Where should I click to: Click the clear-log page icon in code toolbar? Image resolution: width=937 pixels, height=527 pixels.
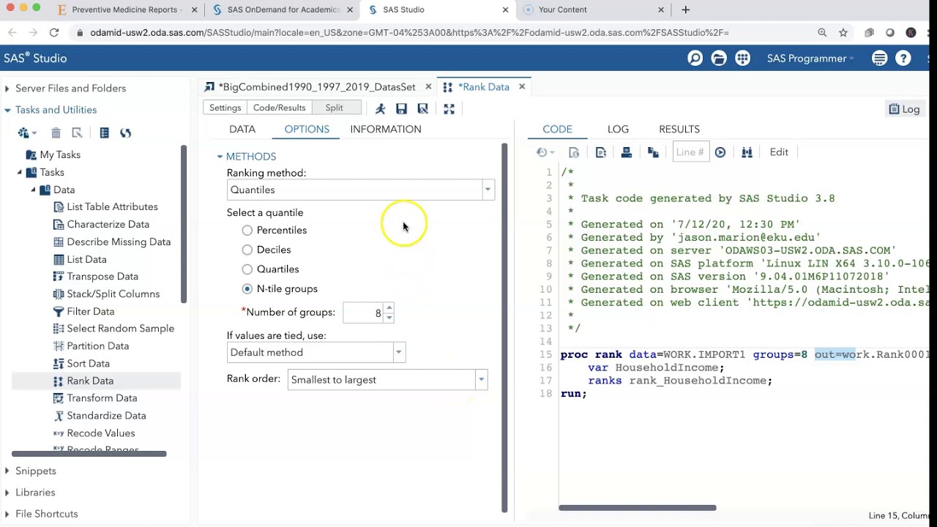[x=574, y=152]
